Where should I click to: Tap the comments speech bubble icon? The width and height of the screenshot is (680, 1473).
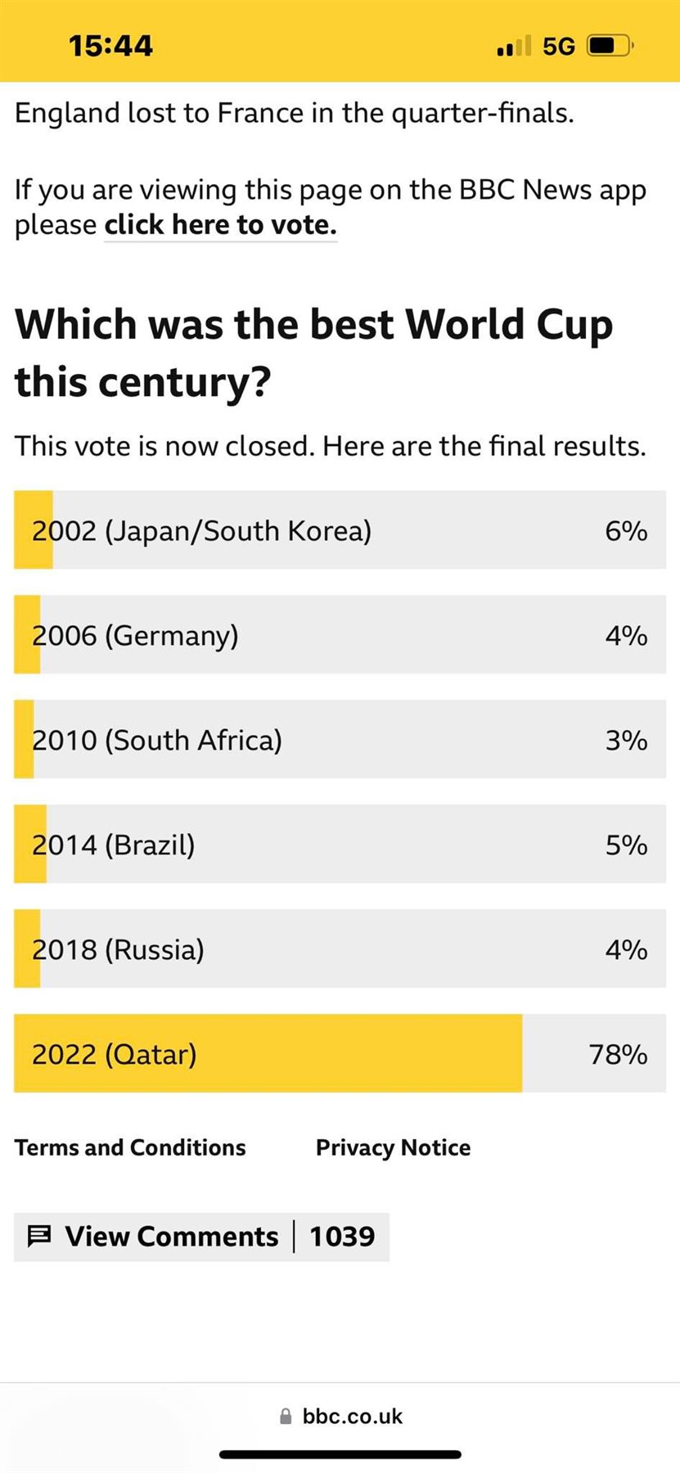click(39, 1236)
